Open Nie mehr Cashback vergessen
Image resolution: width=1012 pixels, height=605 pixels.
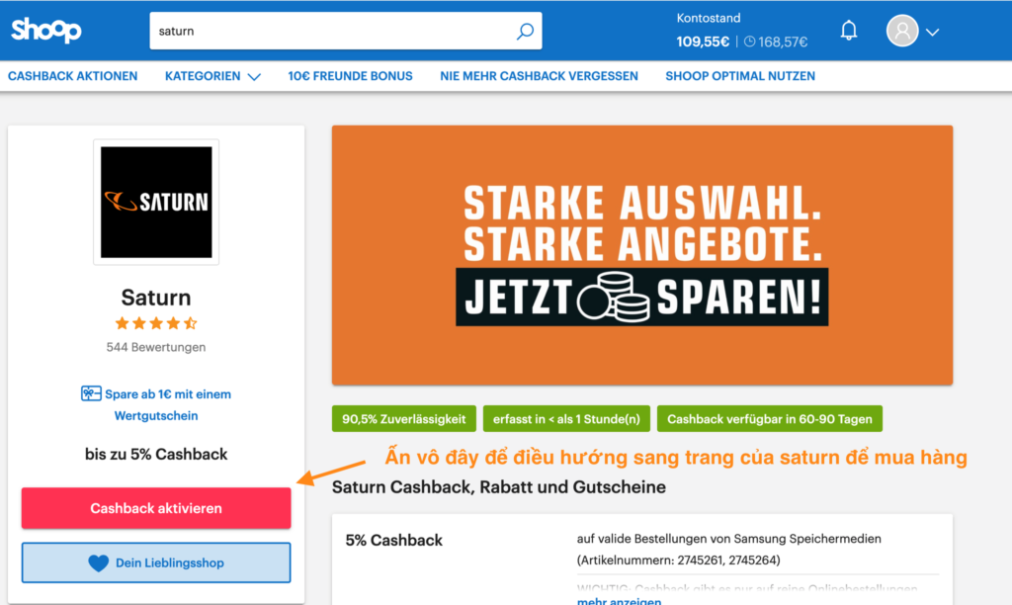coord(539,76)
